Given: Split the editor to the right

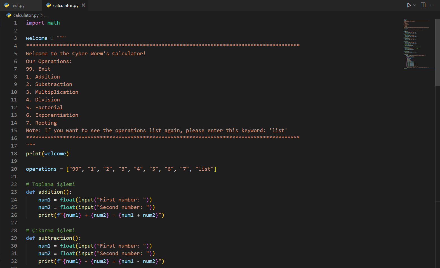Looking at the screenshot, I should [x=423, y=5].
